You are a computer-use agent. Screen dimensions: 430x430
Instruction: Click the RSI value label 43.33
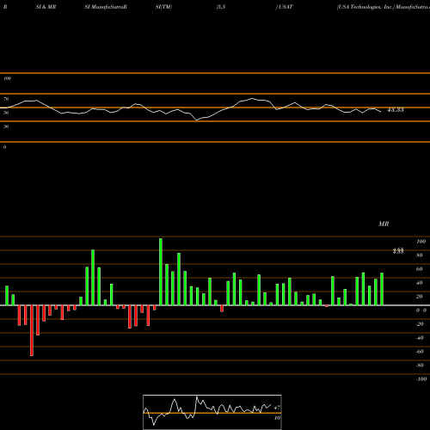[x=396, y=110]
